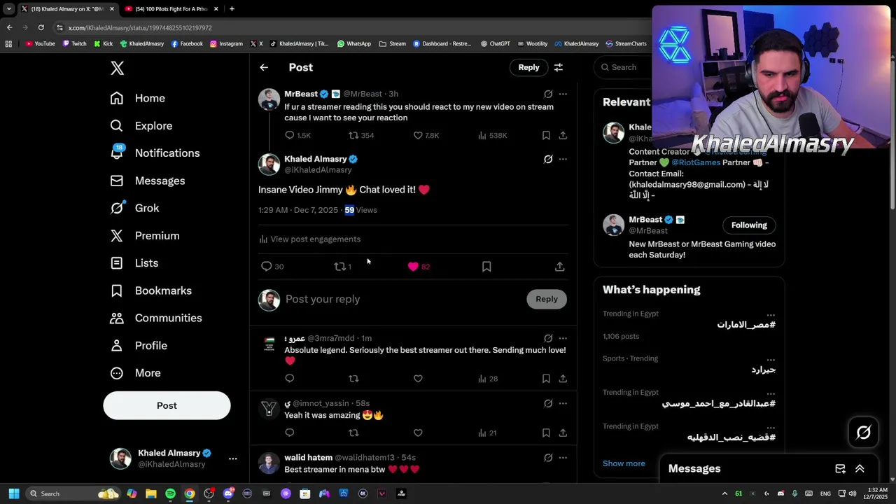The image size is (896, 504).
Task: Compose new message icon in Messages drawer
Action: (x=840, y=469)
